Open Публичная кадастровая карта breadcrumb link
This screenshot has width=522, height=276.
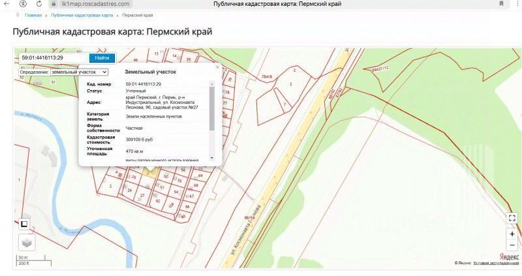(82, 15)
